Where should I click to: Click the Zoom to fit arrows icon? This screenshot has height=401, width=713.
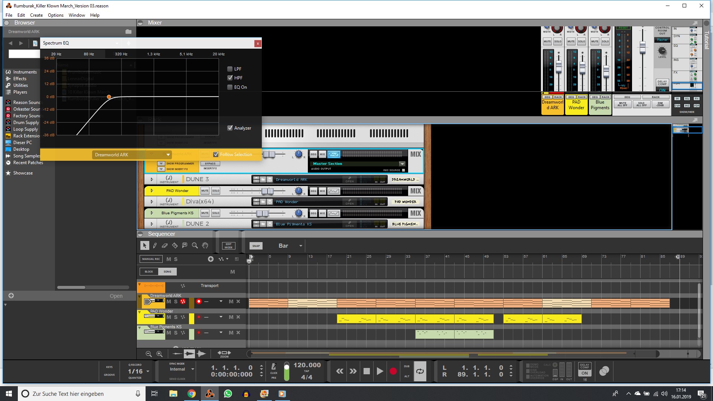pyautogui.click(x=224, y=353)
